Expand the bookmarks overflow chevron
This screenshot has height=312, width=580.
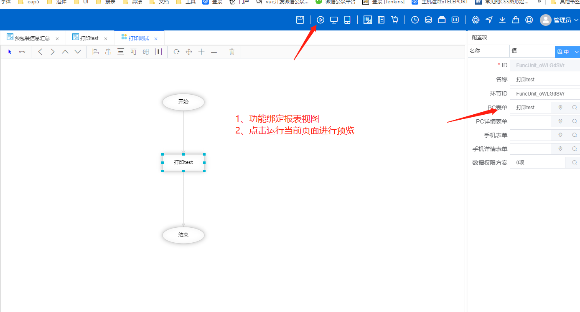[x=539, y=2]
